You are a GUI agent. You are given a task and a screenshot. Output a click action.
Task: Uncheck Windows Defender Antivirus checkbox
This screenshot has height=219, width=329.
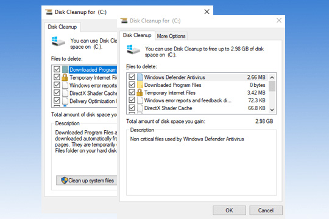click(132, 77)
